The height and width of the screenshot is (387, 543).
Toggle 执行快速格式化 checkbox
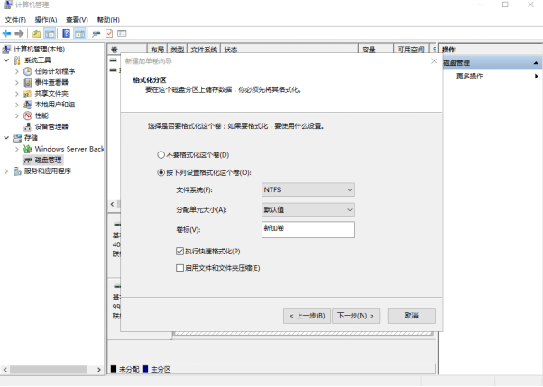(179, 251)
